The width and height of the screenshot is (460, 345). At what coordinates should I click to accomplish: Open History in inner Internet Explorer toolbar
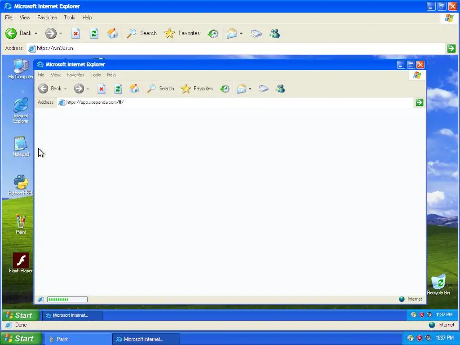pyautogui.click(x=225, y=88)
